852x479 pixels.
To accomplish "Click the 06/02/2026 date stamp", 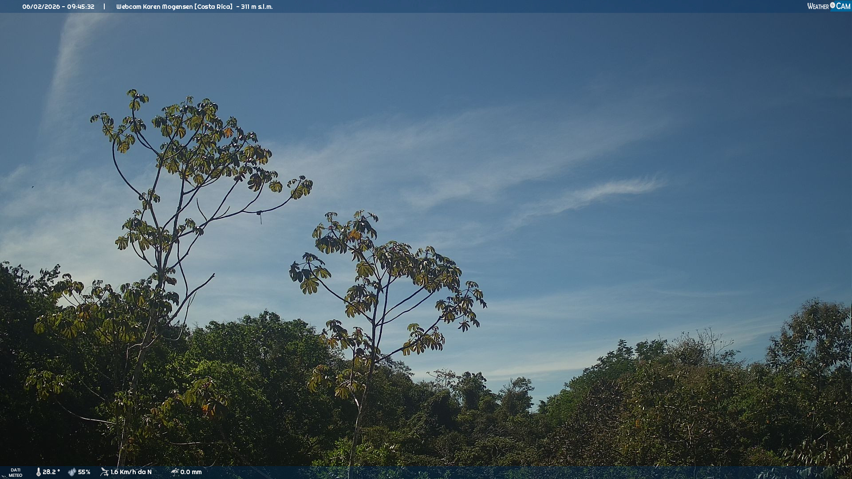I will click(x=41, y=7).
